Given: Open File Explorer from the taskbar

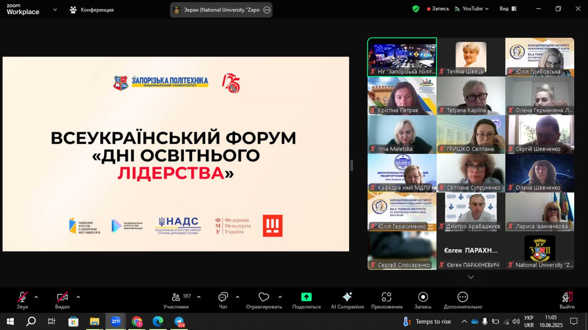Looking at the screenshot, I should click(94, 321).
